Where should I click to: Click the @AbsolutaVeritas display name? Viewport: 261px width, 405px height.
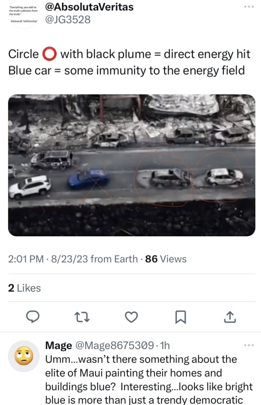pyautogui.click(x=90, y=7)
